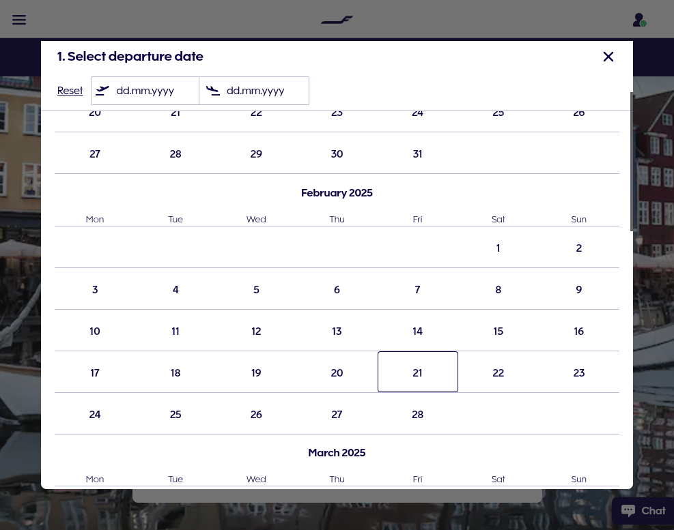Open the hamburger navigation menu
The height and width of the screenshot is (530, 674).
tap(19, 20)
